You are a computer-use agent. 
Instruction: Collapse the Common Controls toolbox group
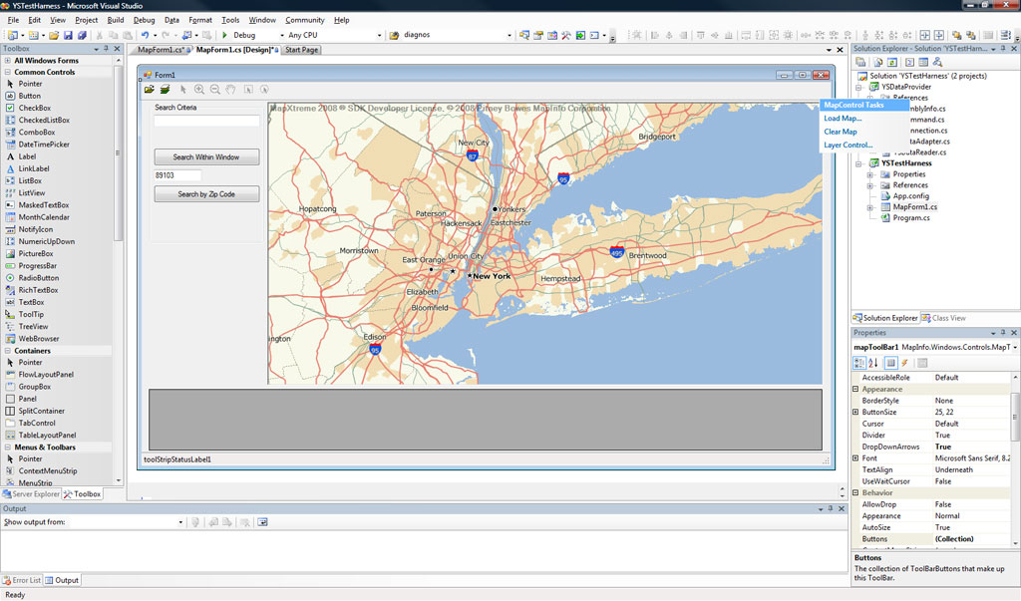8,73
